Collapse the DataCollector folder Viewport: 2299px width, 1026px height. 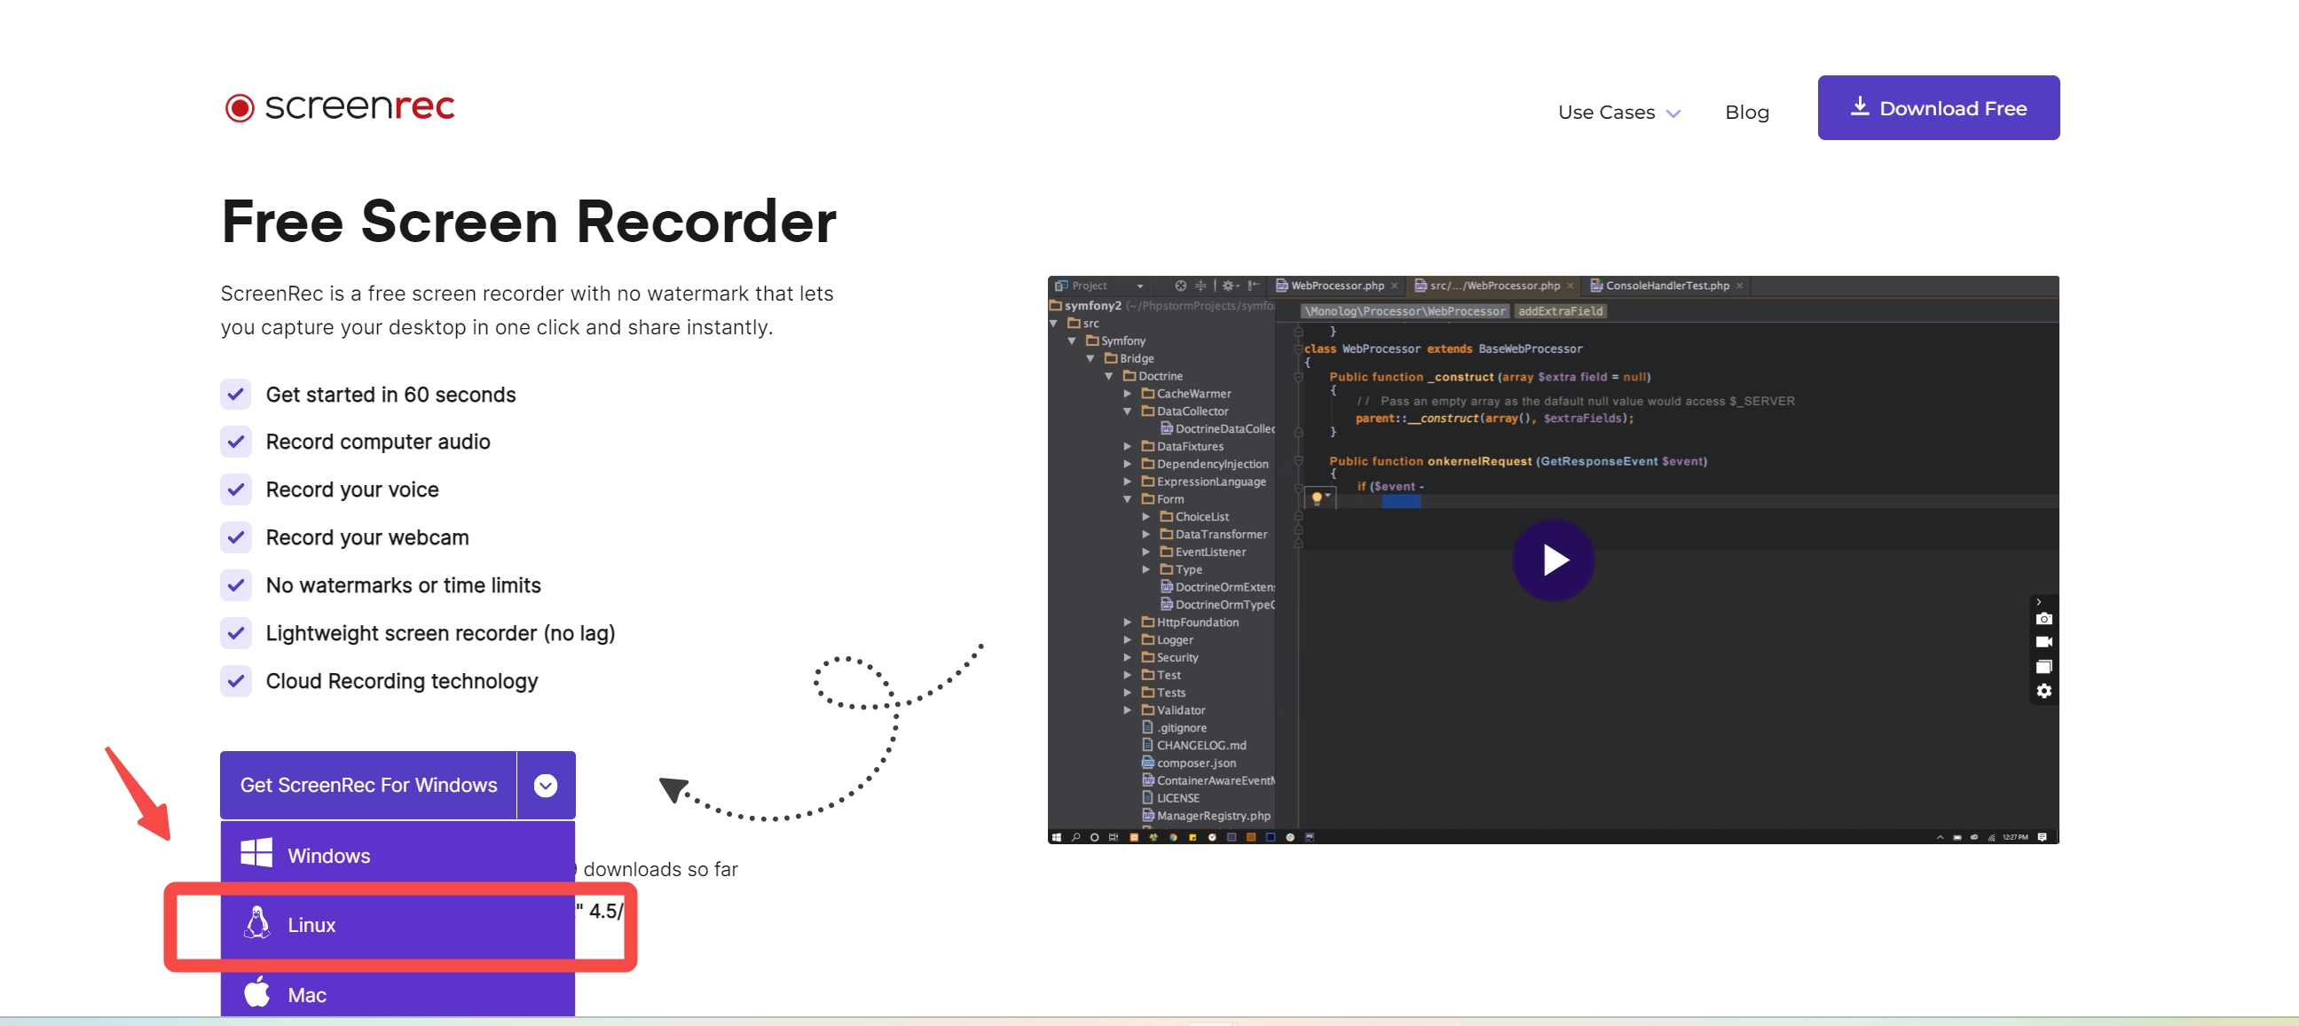(x=1127, y=411)
